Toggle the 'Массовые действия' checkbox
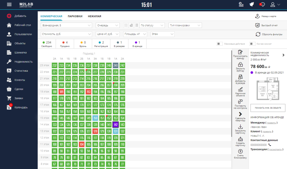The image size is (287, 169). pos(219,43)
